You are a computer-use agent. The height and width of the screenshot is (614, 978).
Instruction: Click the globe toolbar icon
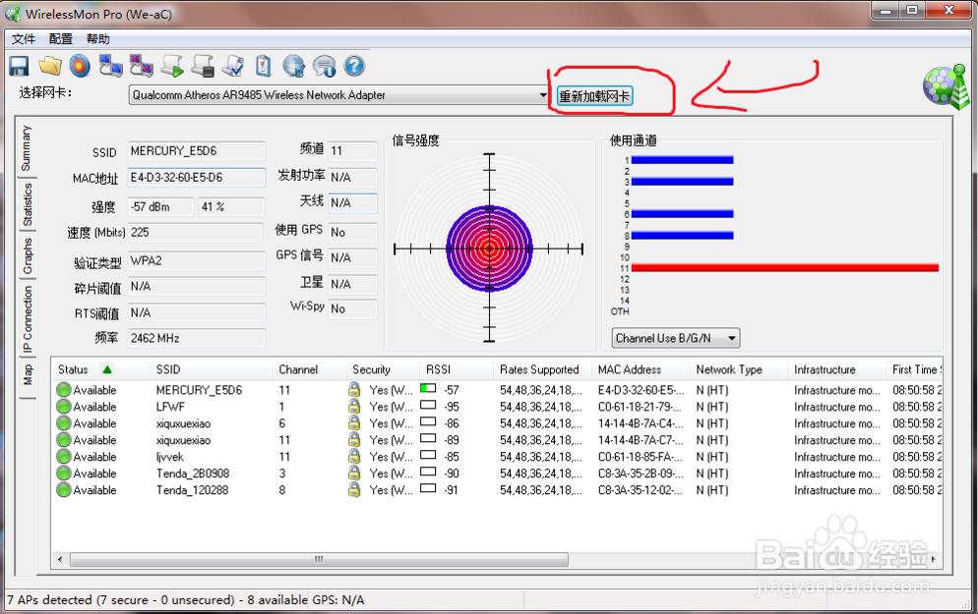point(294,66)
